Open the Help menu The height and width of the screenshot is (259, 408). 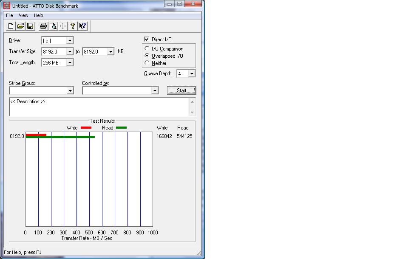(39, 15)
